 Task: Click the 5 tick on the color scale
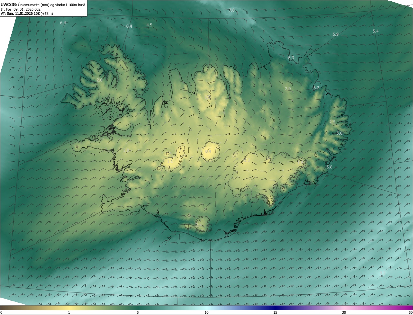(x=138, y=312)
